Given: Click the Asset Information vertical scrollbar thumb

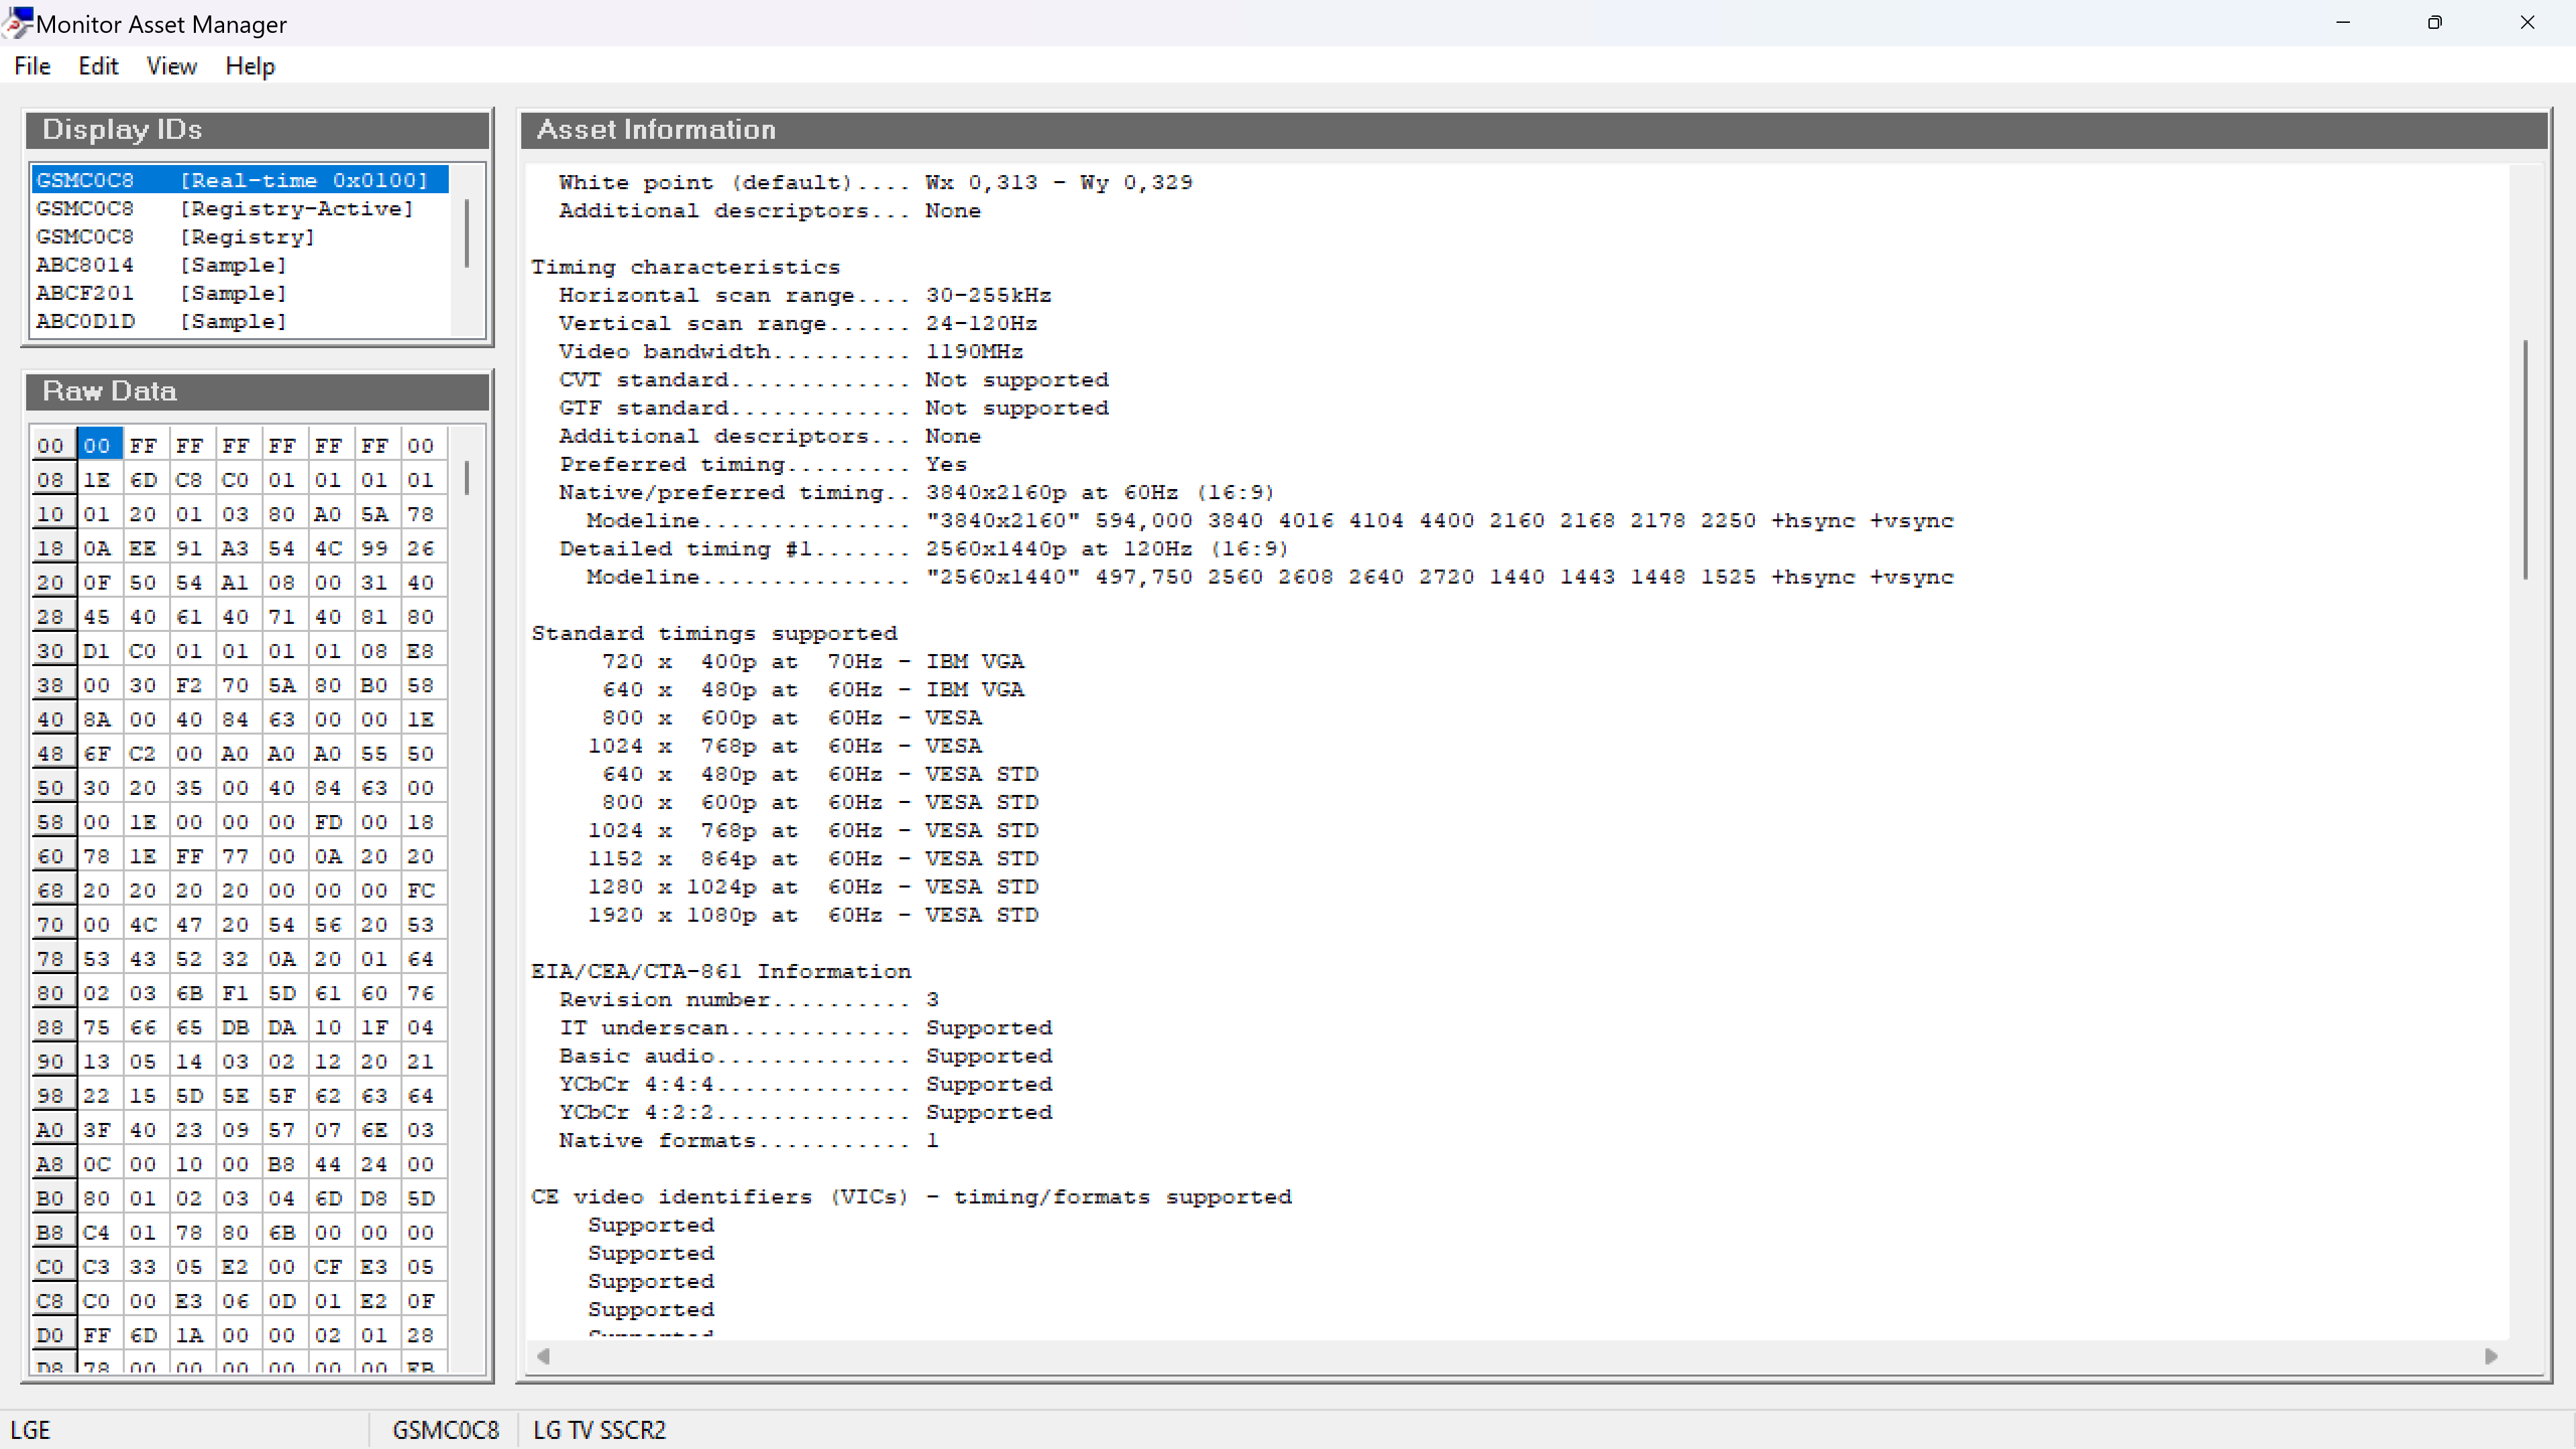Looking at the screenshot, I should point(2525,460).
